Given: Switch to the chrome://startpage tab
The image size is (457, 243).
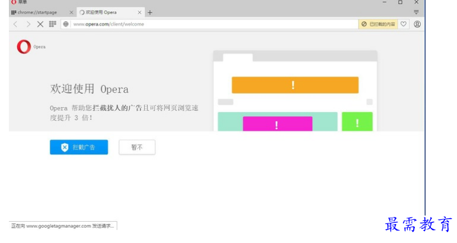Looking at the screenshot, I should click(x=37, y=12).
